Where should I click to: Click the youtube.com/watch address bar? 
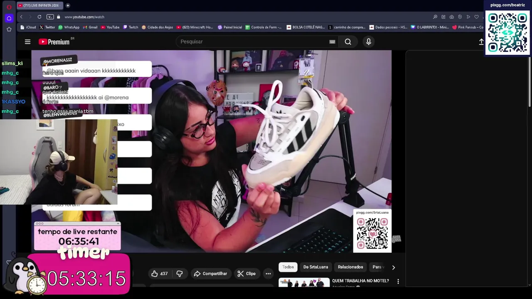pos(84,17)
